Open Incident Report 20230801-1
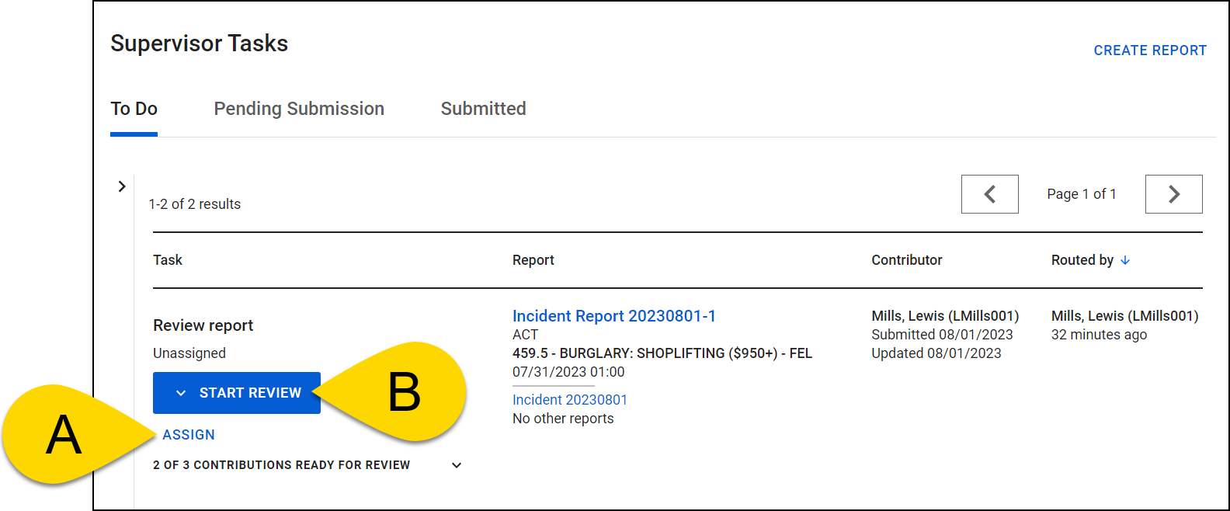 [613, 316]
